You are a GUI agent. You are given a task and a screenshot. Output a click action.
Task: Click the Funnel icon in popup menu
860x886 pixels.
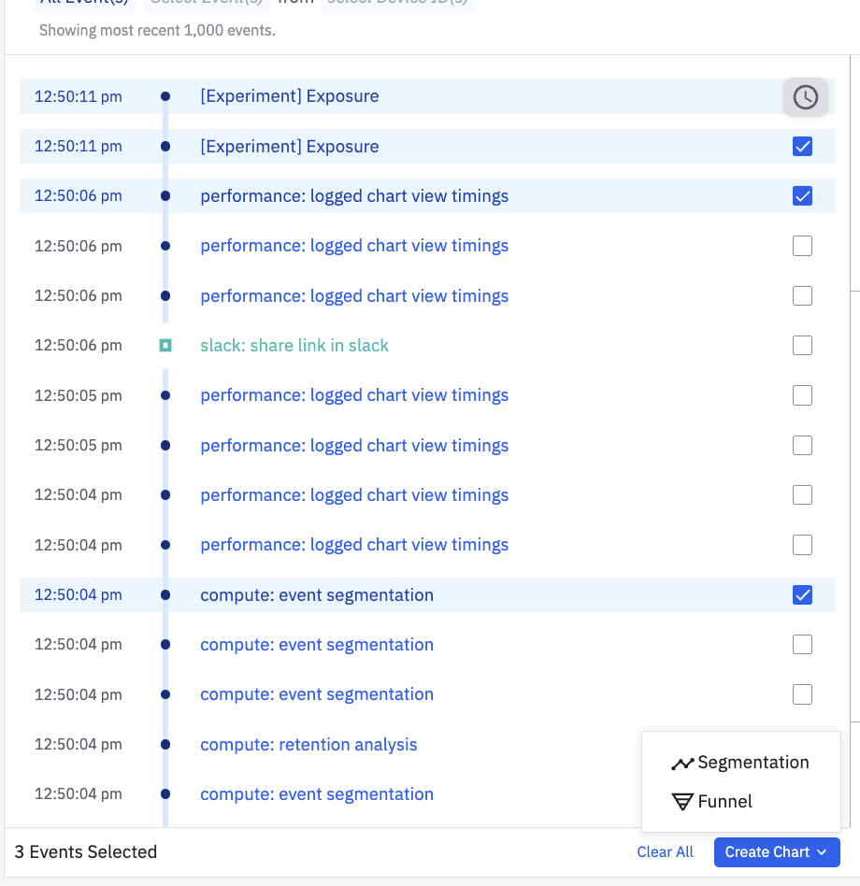pyautogui.click(x=682, y=802)
